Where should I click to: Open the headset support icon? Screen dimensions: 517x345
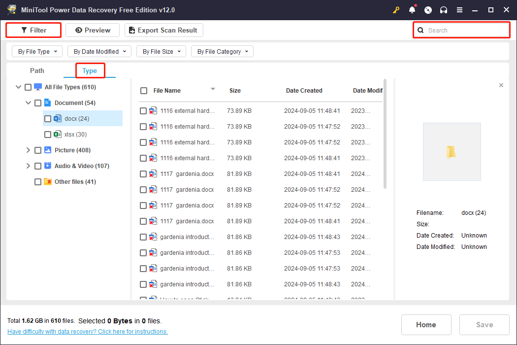click(444, 10)
